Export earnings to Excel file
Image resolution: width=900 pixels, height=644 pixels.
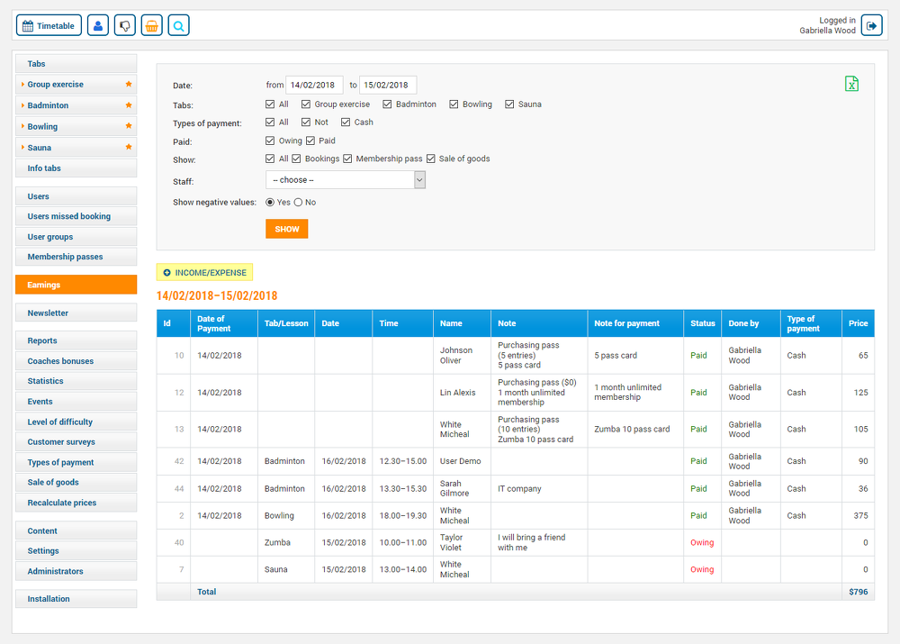coord(851,84)
